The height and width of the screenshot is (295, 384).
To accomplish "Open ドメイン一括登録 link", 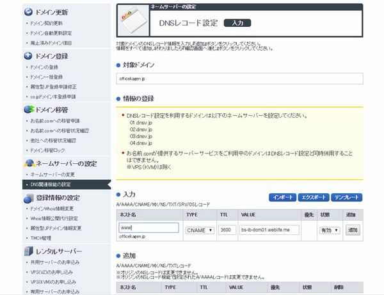I will click(x=46, y=77).
